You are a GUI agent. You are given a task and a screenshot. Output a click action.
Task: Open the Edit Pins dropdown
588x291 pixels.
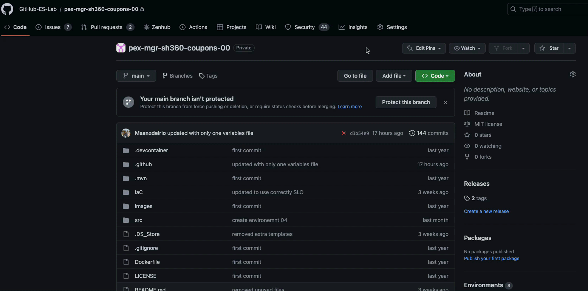point(424,48)
